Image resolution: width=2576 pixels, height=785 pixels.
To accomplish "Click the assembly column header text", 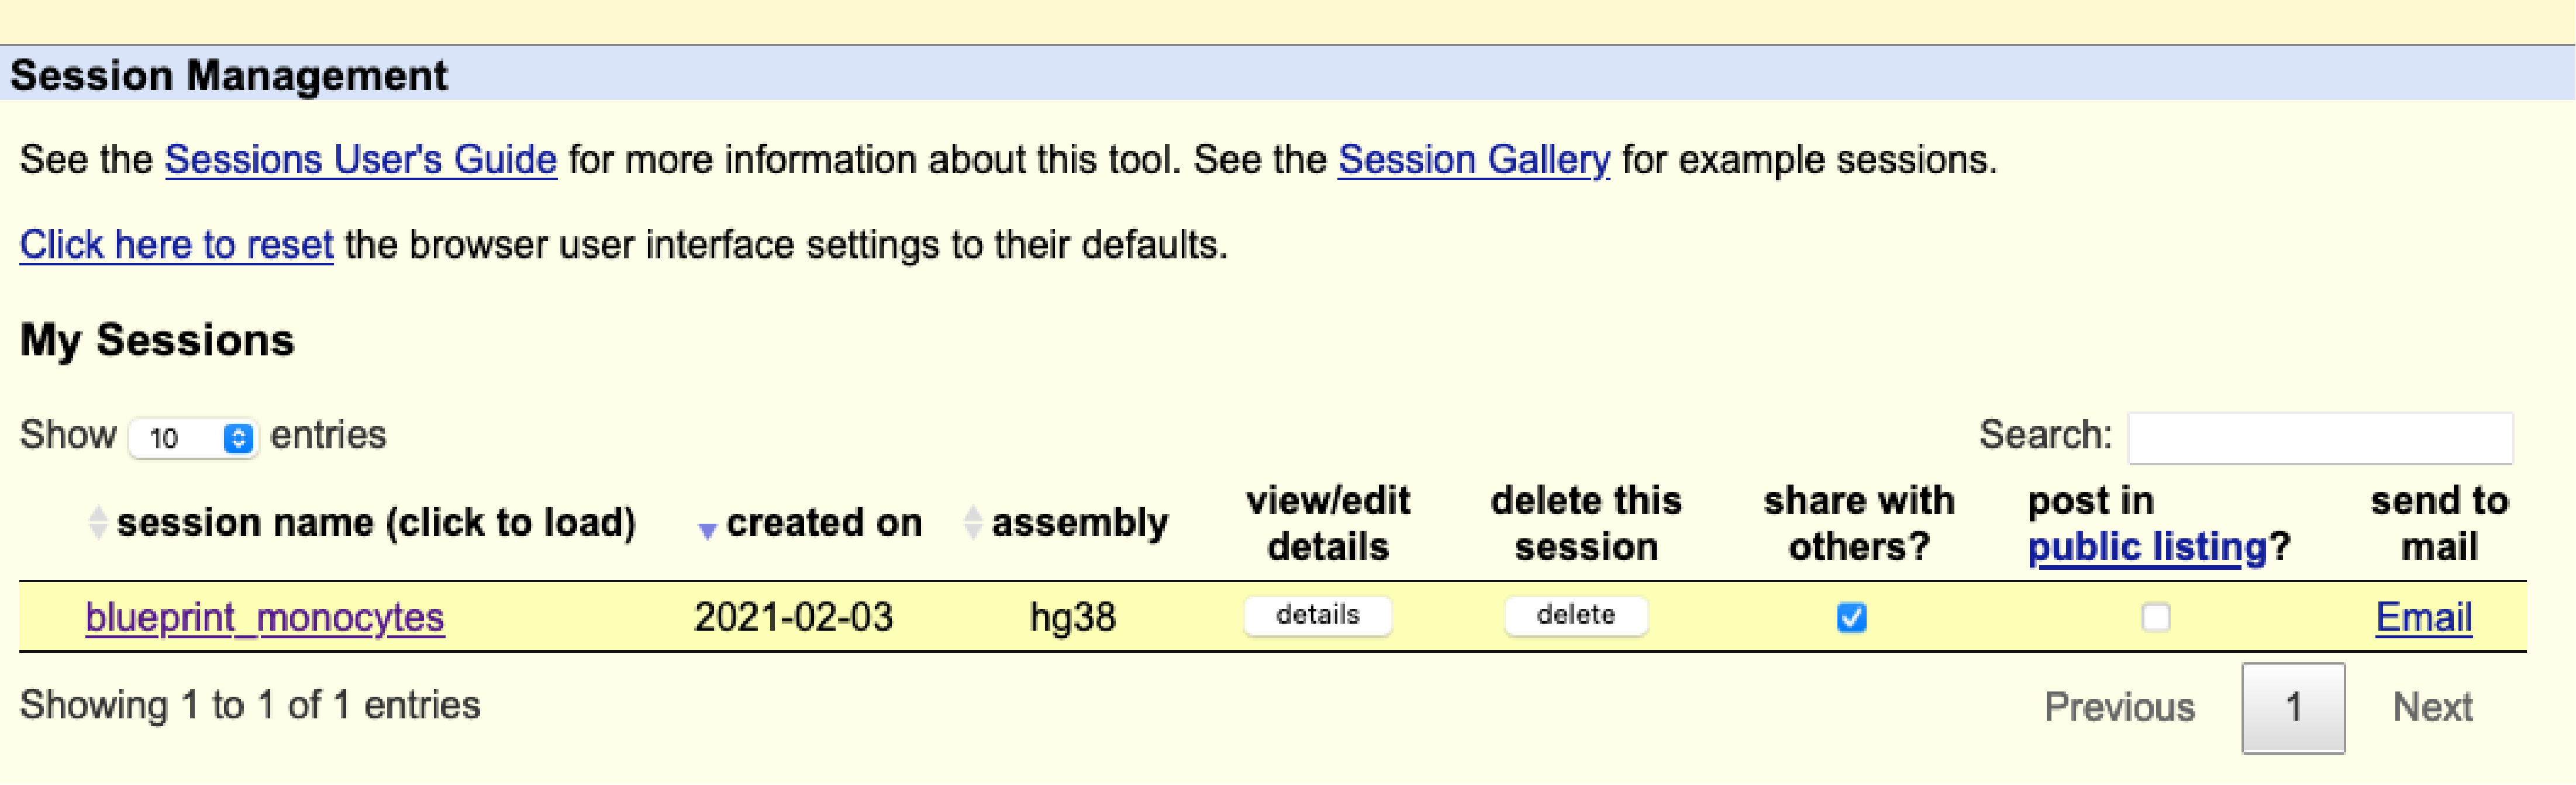I will pos(1080,523).
